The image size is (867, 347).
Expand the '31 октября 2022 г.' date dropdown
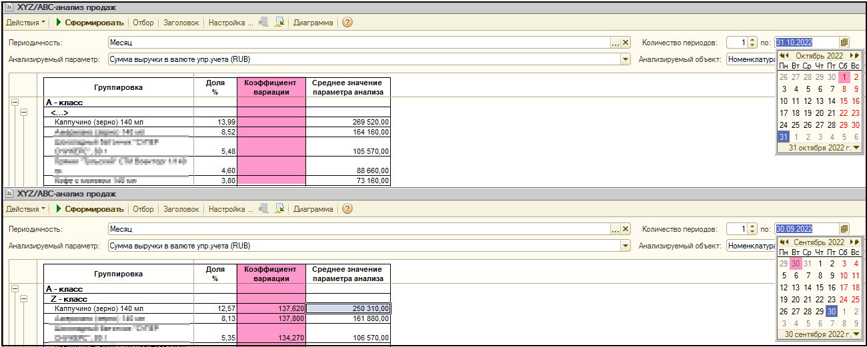click(x=856, y=148)
